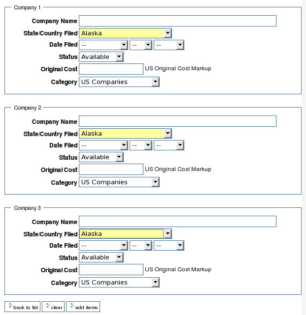Screen dimensions: 306x315
Task: Open Company 1 Category dropdown
Action: 119,82
